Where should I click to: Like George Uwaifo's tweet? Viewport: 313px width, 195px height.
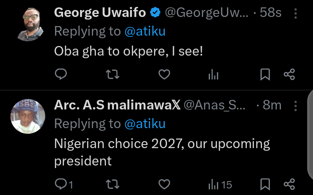click(x=163, y=75)
